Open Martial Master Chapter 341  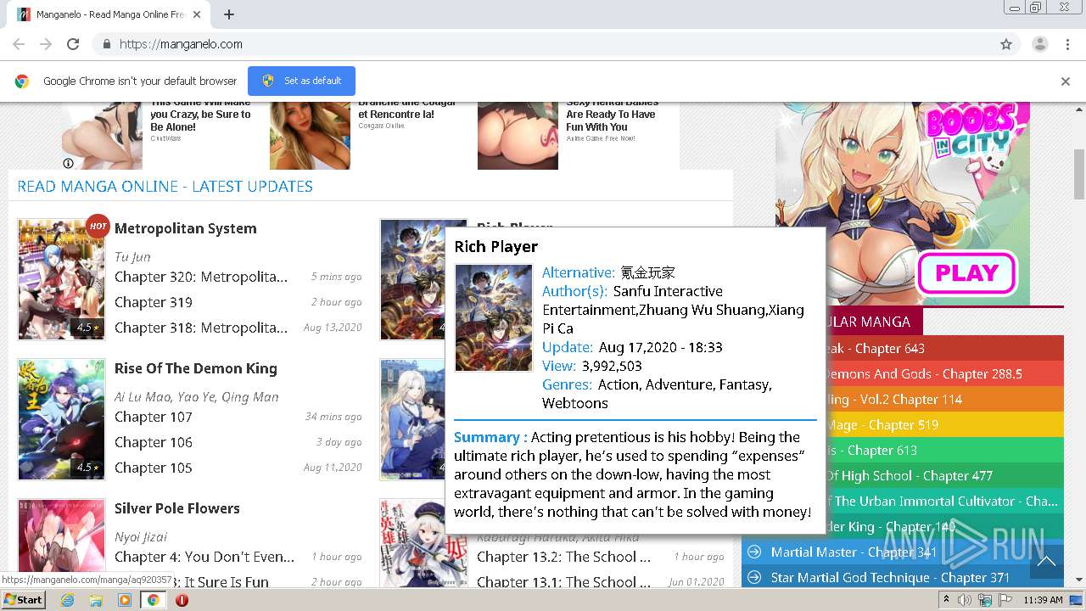pyautogui.click(x=854, y=552)
